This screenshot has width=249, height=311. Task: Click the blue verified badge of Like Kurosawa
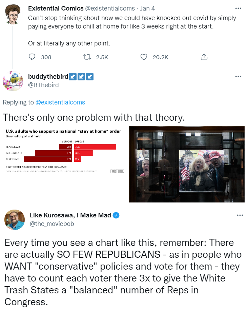(x=116, y=215)
